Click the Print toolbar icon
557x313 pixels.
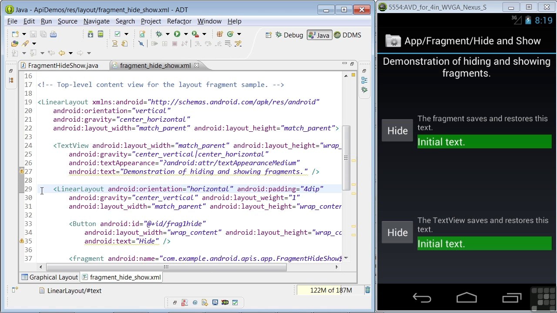(53, 34)
